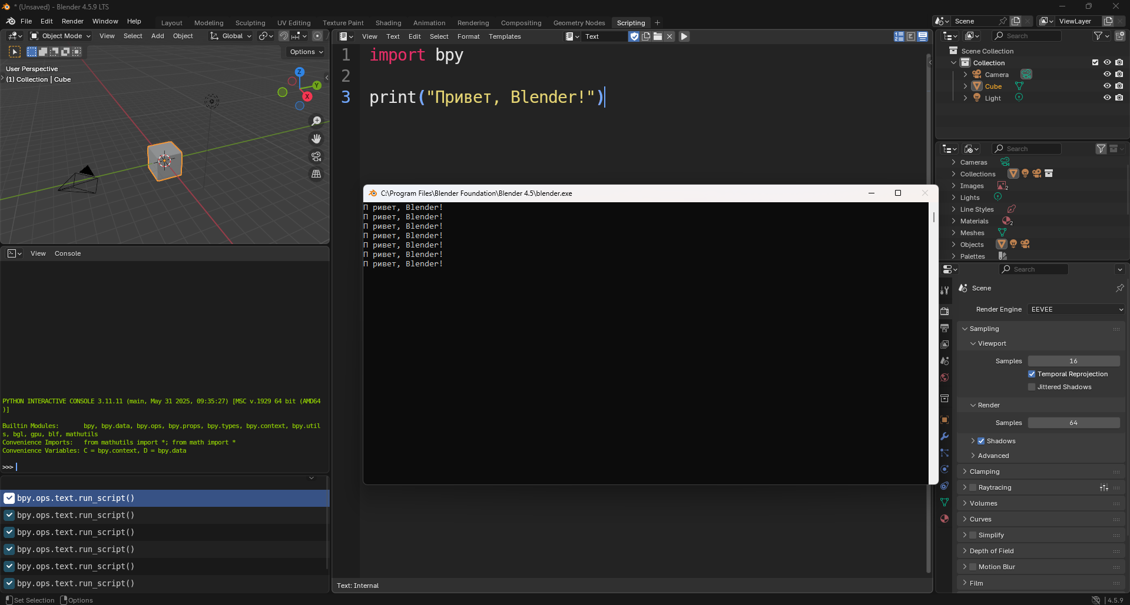The image size is (1130, 605).
Task: Open the Scene properties tab
Action: point(945,361)
